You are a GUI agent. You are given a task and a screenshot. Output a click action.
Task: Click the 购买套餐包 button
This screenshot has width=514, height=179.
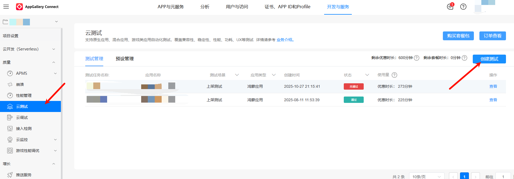pos(458,36)
